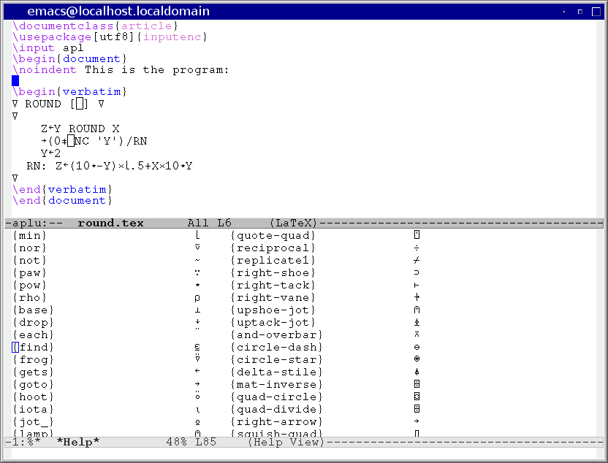The image size is (608, 463).
Task: Select the goto arrow symbol glyph
Action: click(x=198, y=384)
